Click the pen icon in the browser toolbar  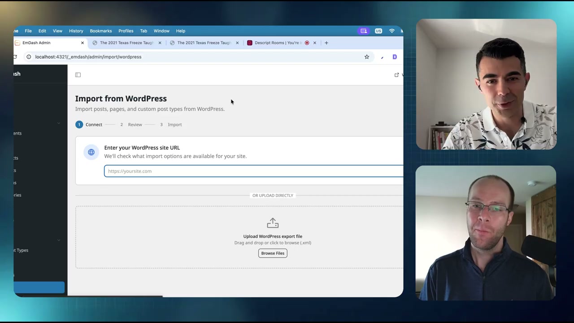click(x=382, y=57)
